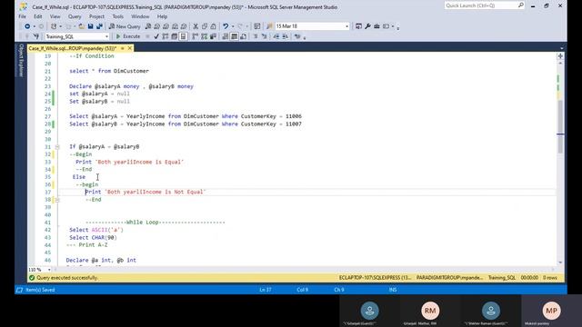The image size is (582, 327).
Task: Open the File menu
Action: coord(22,16)
